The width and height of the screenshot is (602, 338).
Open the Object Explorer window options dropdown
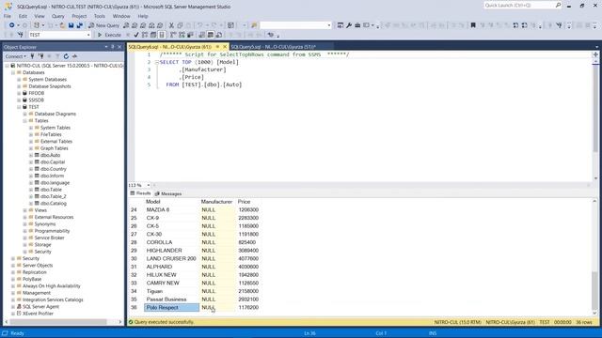click(x=106, y=47)
